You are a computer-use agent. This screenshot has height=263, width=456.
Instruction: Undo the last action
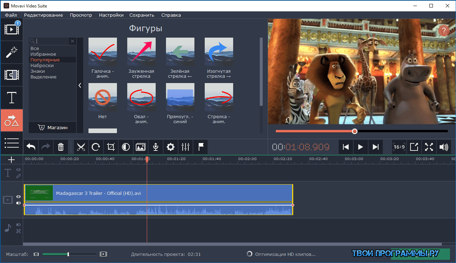point(31,147)
